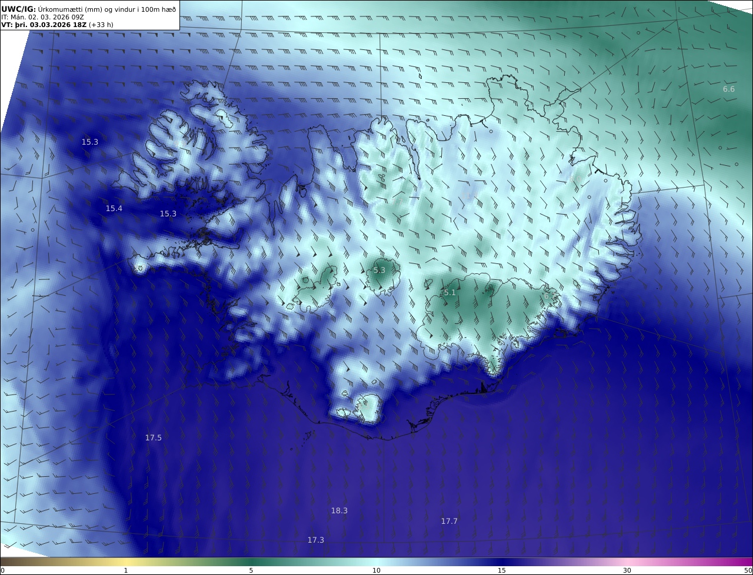Click the colorbar tick label '0'

[2, 570]
